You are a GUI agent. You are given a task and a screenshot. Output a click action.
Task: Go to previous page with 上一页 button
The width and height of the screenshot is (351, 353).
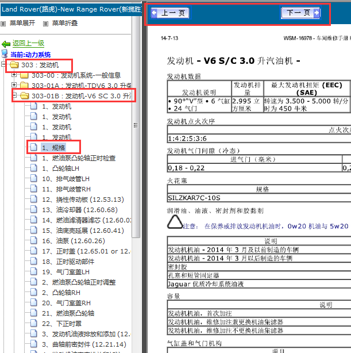170,13
